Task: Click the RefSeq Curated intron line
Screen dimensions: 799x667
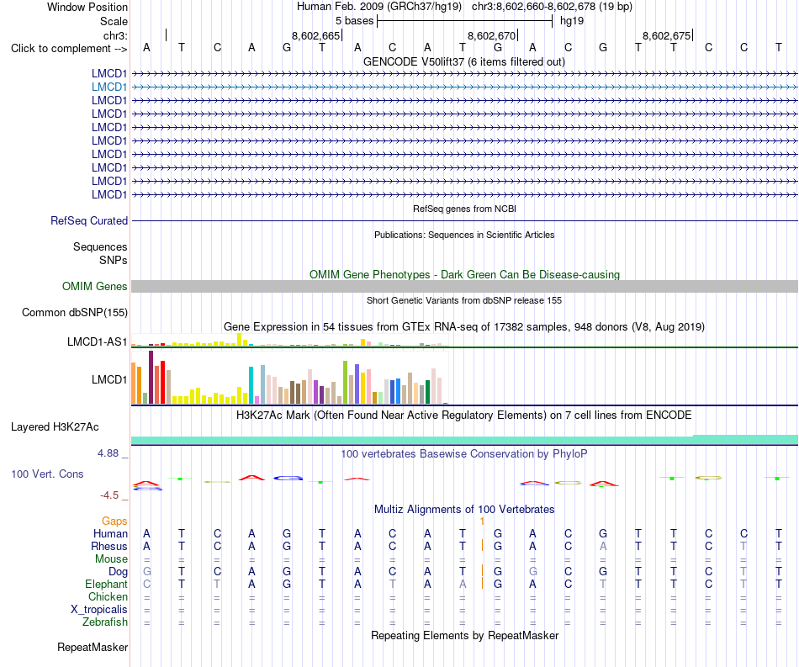Action: coord(464,220)
